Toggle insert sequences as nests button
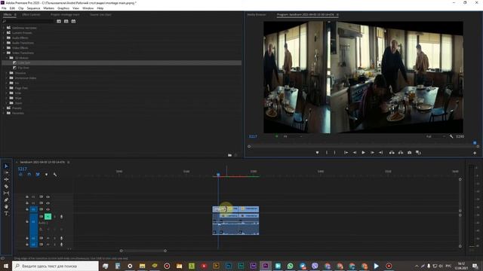Viewport: 483px width, 271px height. 20,175
